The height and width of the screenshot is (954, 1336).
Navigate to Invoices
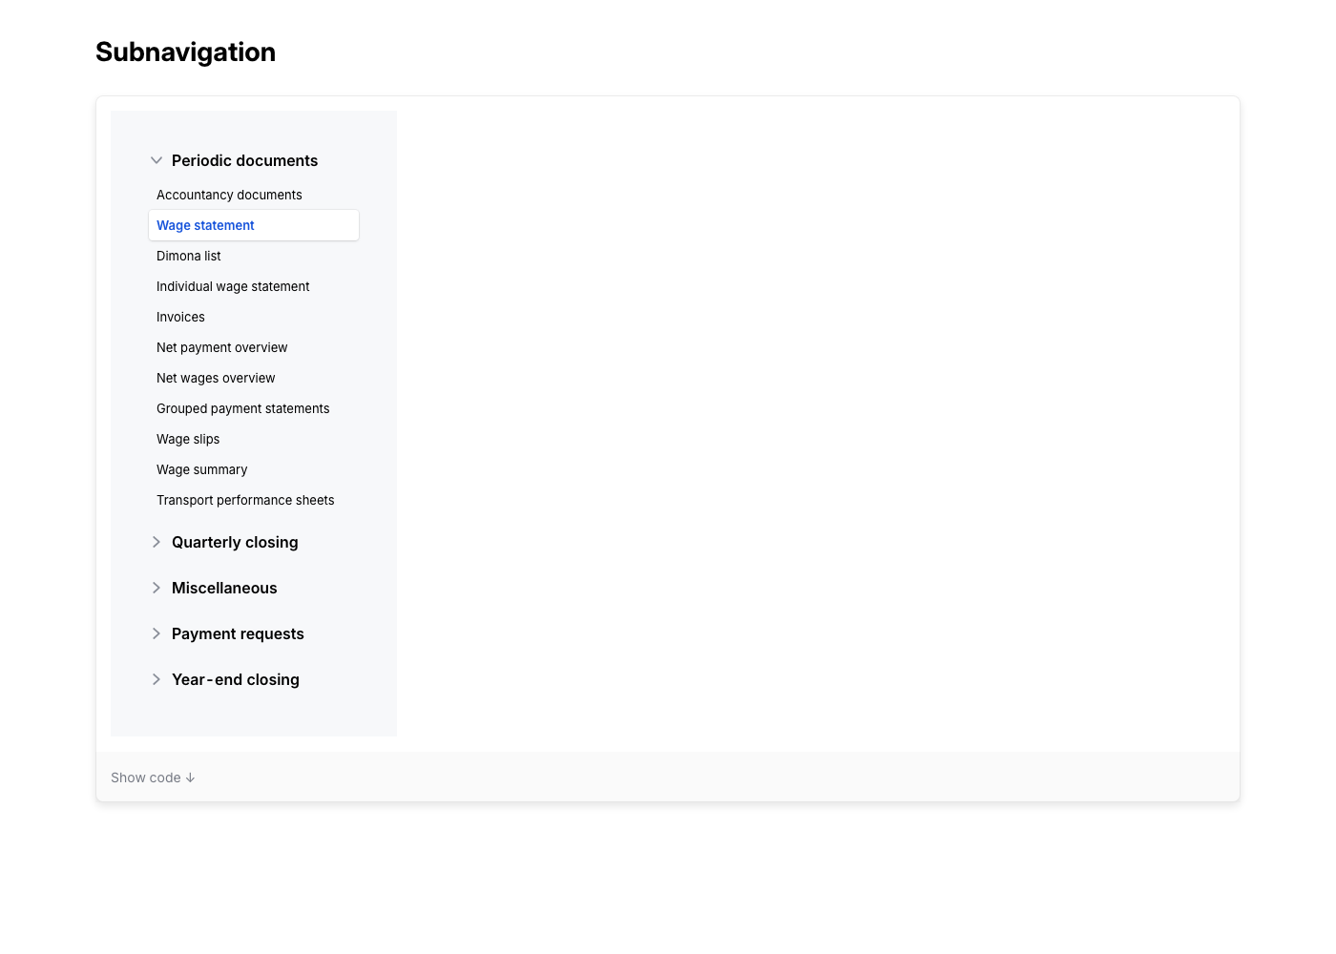tap(180, 317)
